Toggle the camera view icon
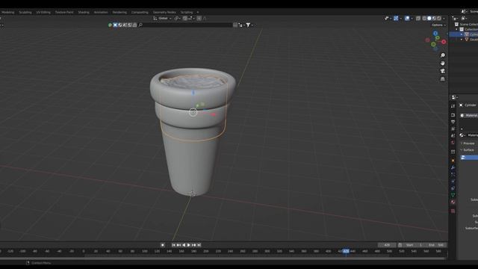Screen dimensions: 478x269 443,71
